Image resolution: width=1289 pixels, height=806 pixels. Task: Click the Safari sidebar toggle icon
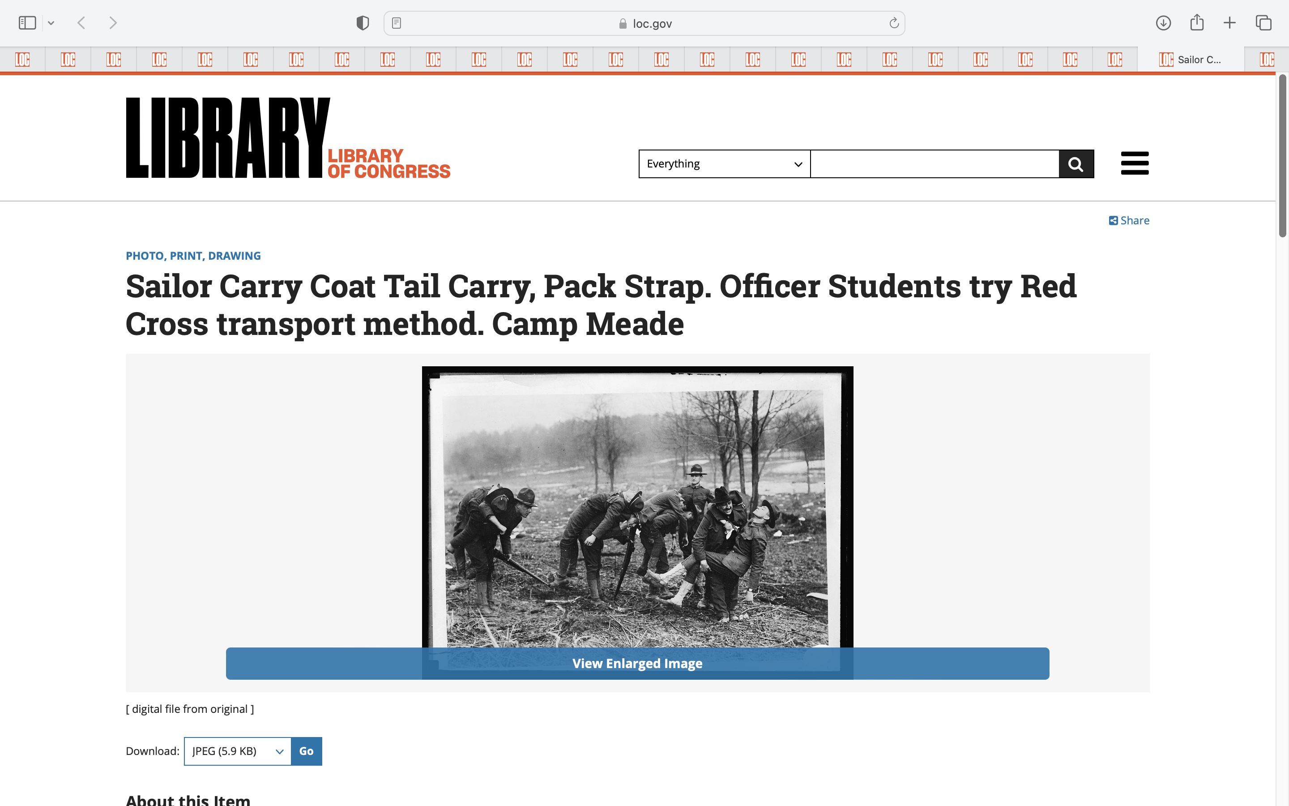(27, 23)
